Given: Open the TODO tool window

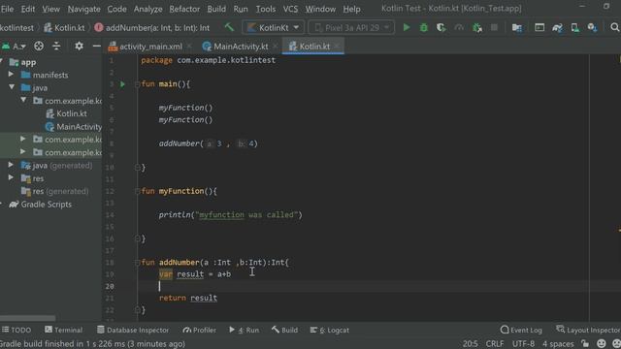Looking at the screenshot, I should click(x=16, y=330).
